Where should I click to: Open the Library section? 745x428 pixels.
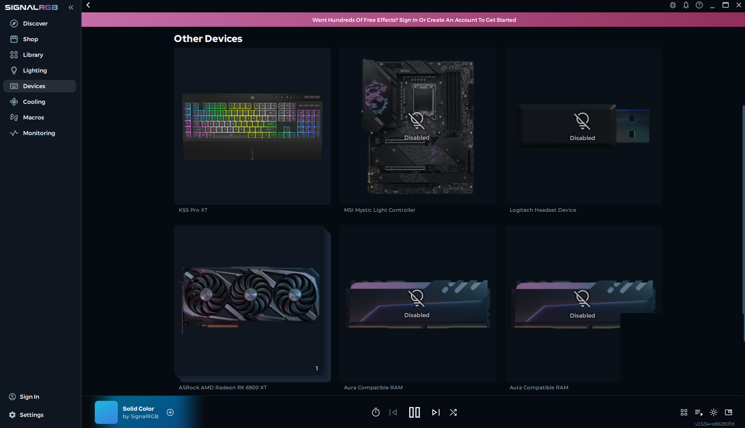(40, 55)
